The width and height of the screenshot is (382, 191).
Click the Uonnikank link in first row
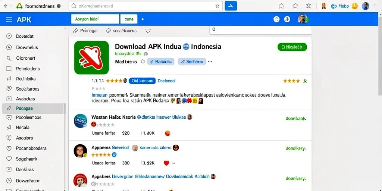click(296, 119)
